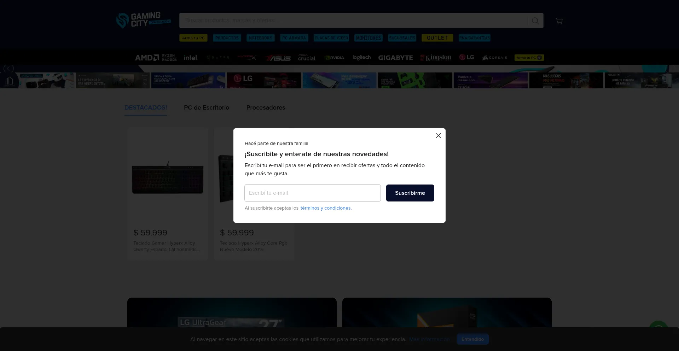This screenshot has width=679, height=351.
Task: Open the MONITORES menu item
Action: [368, 38]
